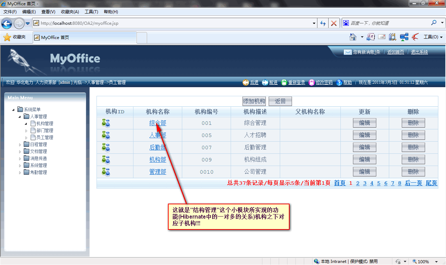Click 删除 button for 管理部 row
Image resolution: width=446 pixels, height=265 pixels.
(x=413, y=172)
